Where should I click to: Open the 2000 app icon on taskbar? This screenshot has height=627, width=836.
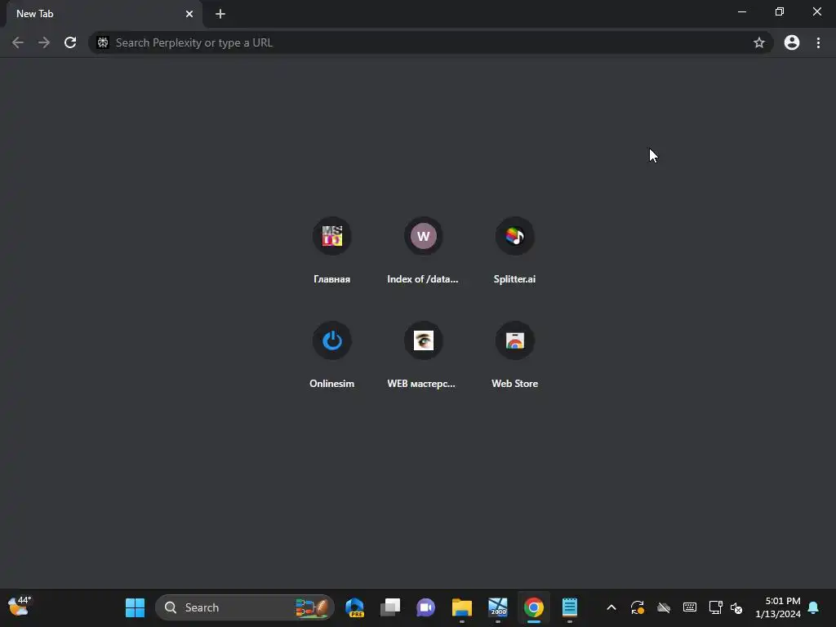[x=497, y=607]
